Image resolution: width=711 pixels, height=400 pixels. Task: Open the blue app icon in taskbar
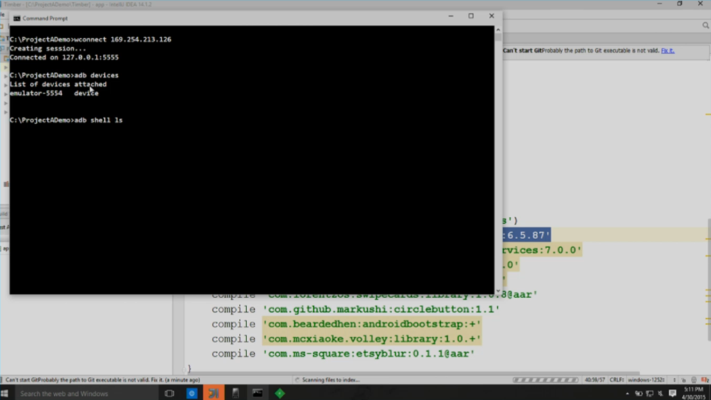[192, 393]
